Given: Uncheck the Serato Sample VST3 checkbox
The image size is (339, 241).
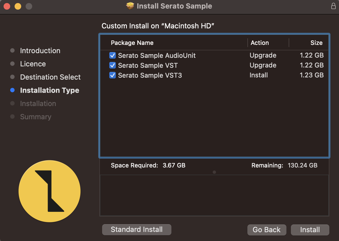Looking at the screenshot, I should coord(113,75).
